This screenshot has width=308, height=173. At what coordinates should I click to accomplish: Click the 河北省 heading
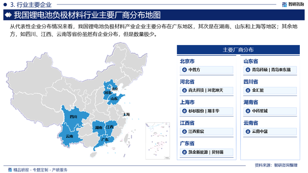point(187,82)
